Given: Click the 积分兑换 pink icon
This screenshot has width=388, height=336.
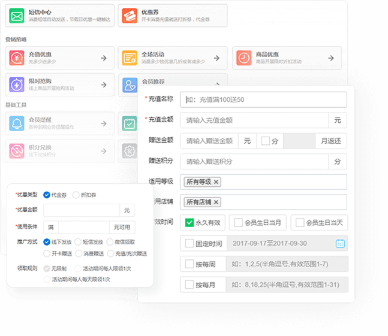Looking at the screenshot, I should pos(17,151).
